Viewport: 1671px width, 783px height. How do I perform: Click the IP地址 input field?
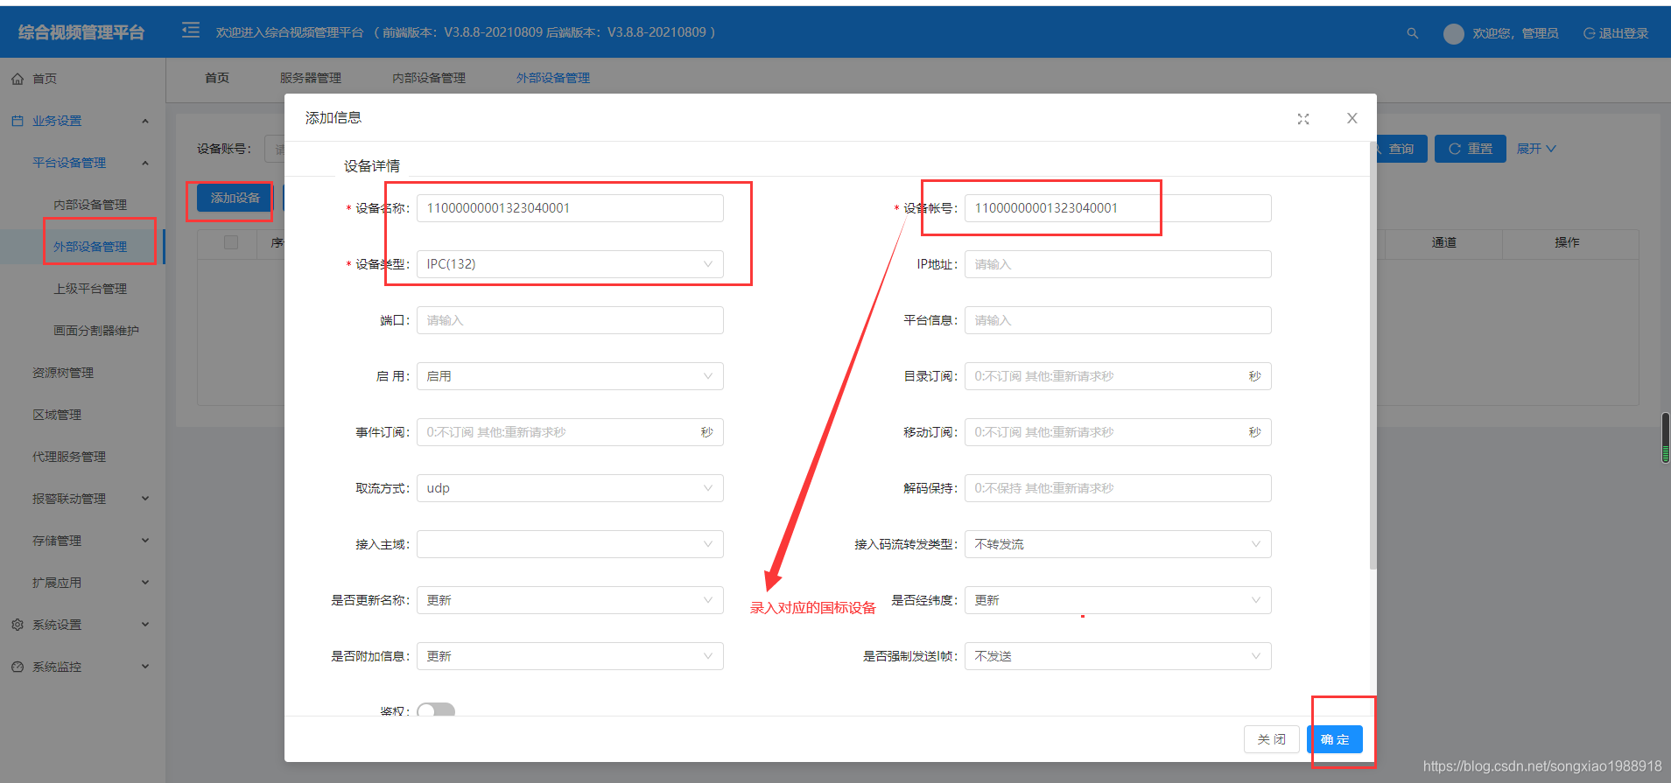[x=1118, y=264]
